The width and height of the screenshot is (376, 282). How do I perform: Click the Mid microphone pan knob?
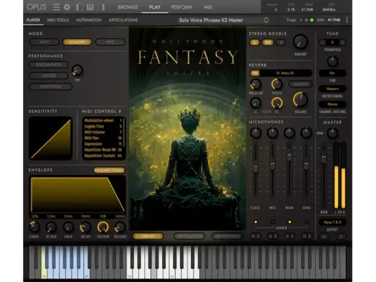[x=273, y=133]
